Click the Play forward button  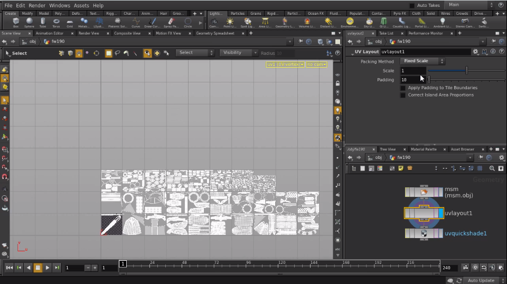47,268
